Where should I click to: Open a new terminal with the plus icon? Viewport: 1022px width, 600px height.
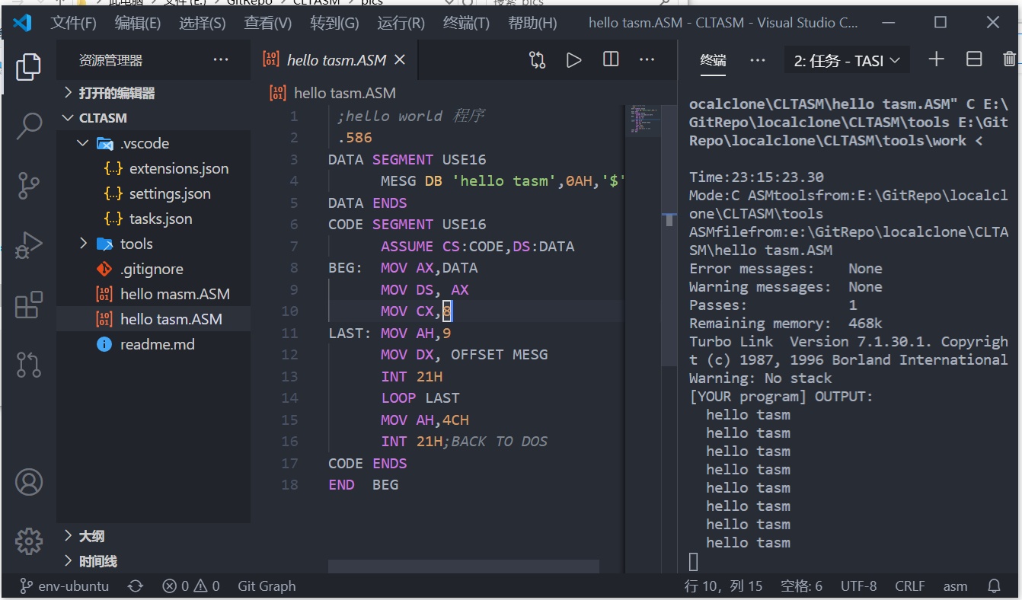pos(936,59)
